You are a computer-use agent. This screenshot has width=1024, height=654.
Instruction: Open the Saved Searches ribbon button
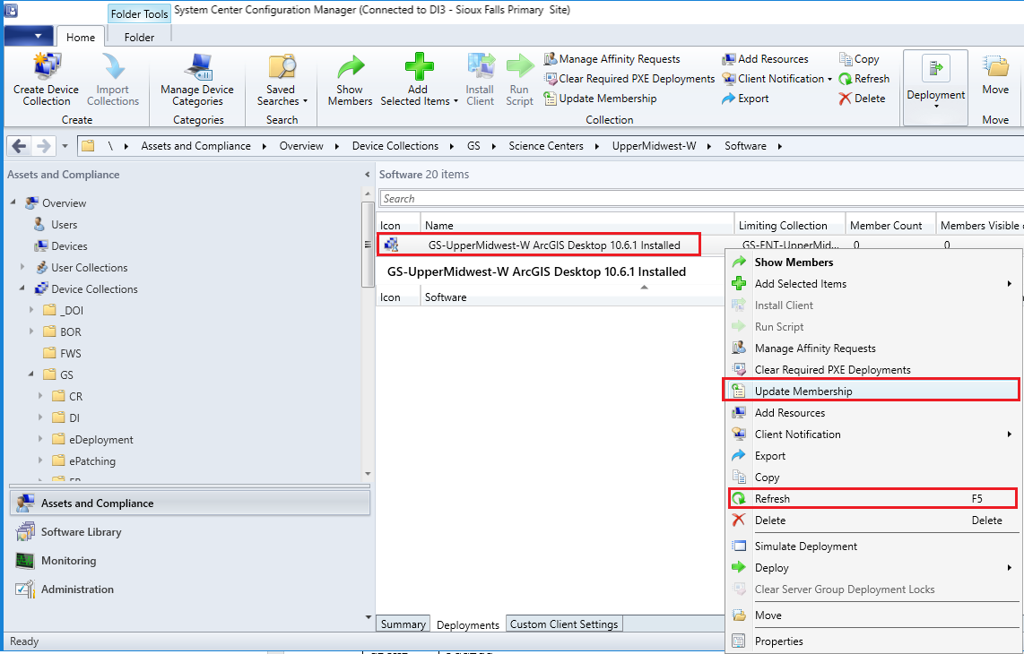coord(282,79)
